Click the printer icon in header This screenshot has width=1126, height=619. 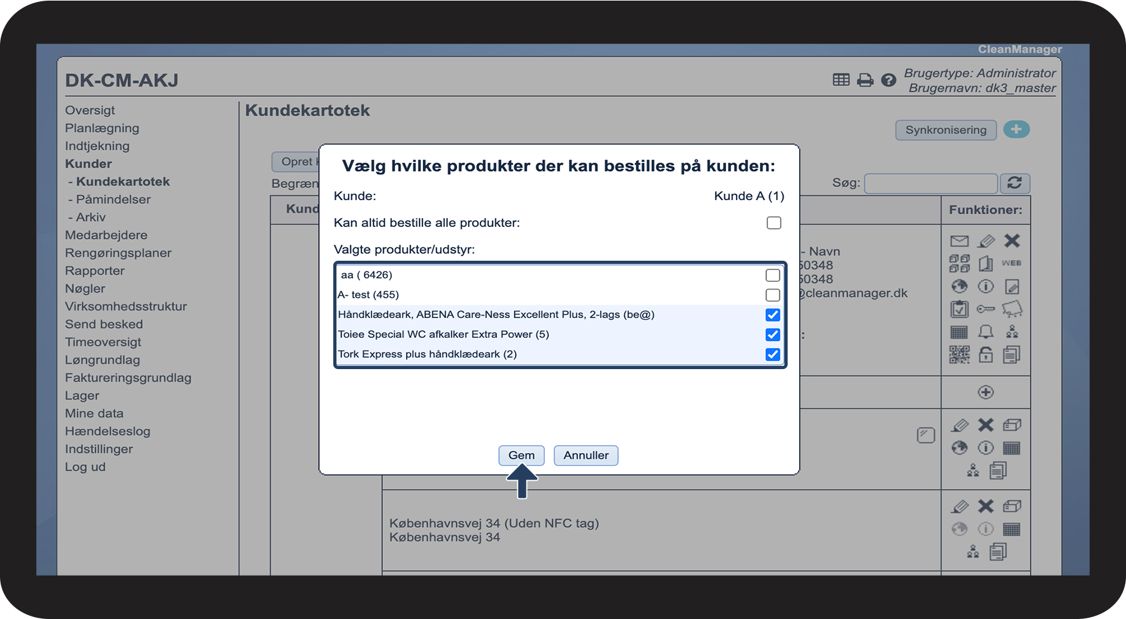pos(865,80)
